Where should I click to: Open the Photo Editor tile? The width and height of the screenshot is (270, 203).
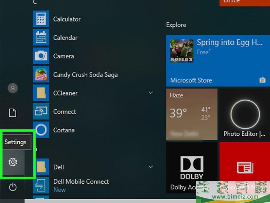tap(245, 114)
